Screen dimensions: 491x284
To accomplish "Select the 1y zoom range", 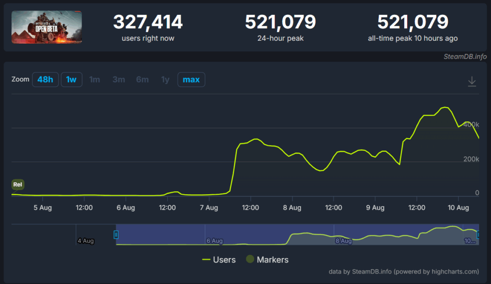I will coord(164,80).
